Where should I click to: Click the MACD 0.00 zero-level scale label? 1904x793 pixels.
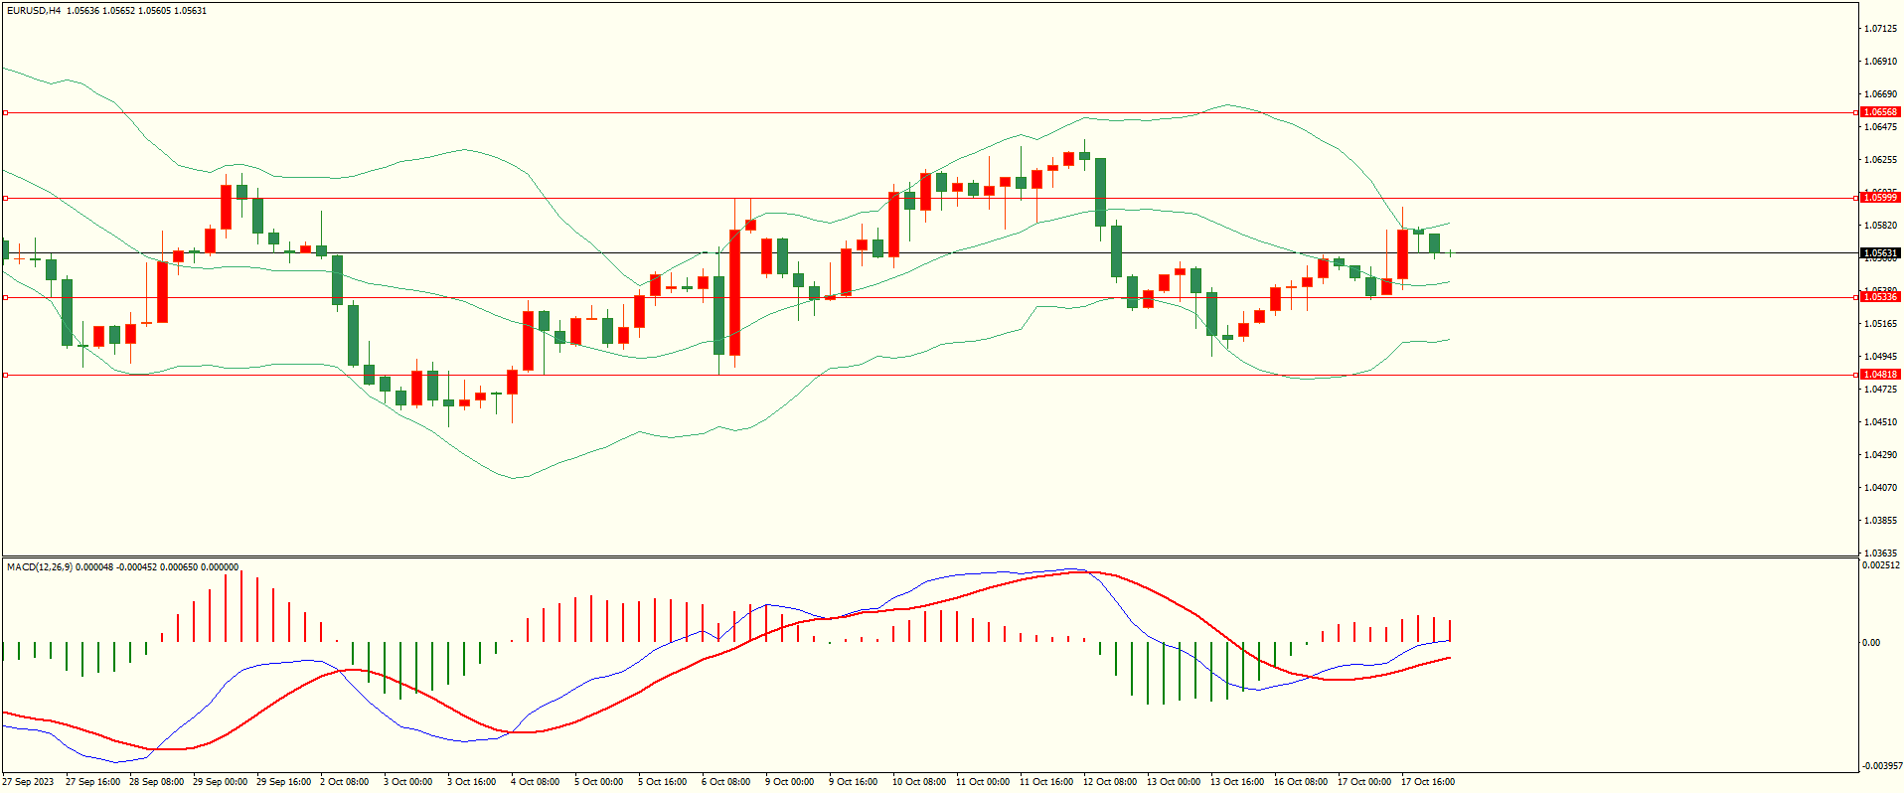tap(1870, 643)
